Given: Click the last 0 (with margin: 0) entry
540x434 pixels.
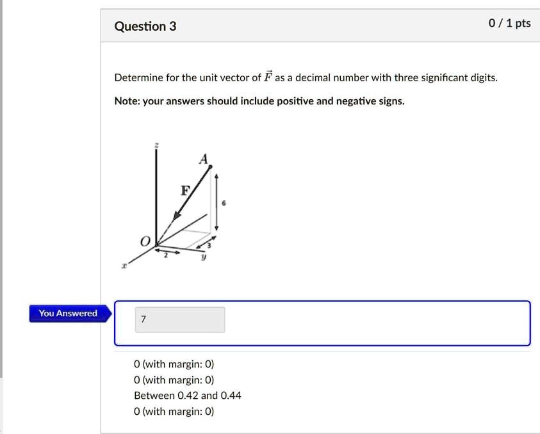Looking at the screenshot, I should pyautogui.click(x=174, y=411).
